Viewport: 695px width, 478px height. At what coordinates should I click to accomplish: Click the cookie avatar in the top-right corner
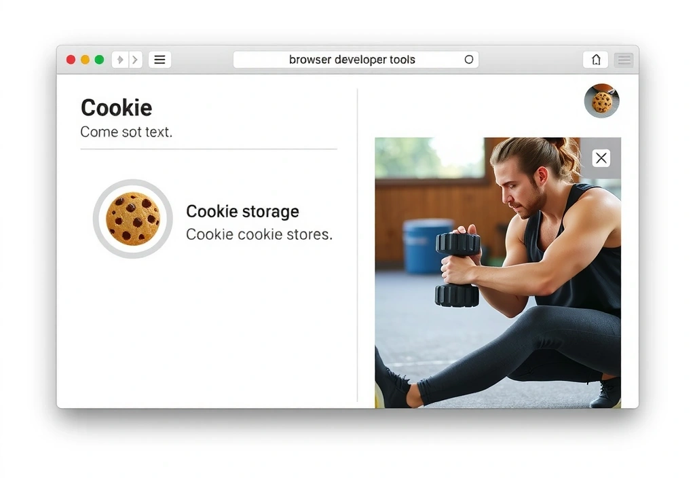coord(601,100)
